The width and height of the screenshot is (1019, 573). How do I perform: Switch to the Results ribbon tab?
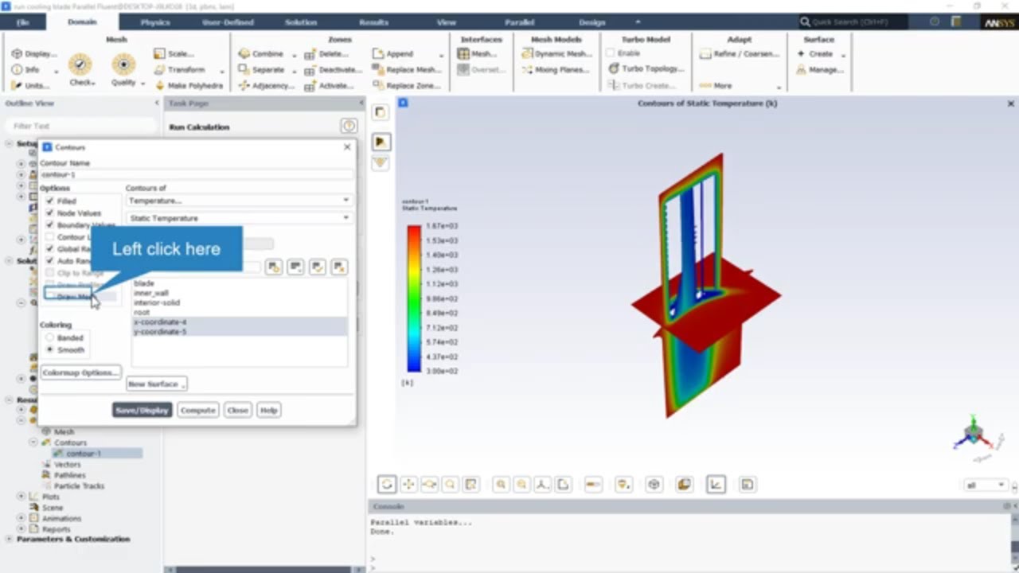(x=373, y=22)
